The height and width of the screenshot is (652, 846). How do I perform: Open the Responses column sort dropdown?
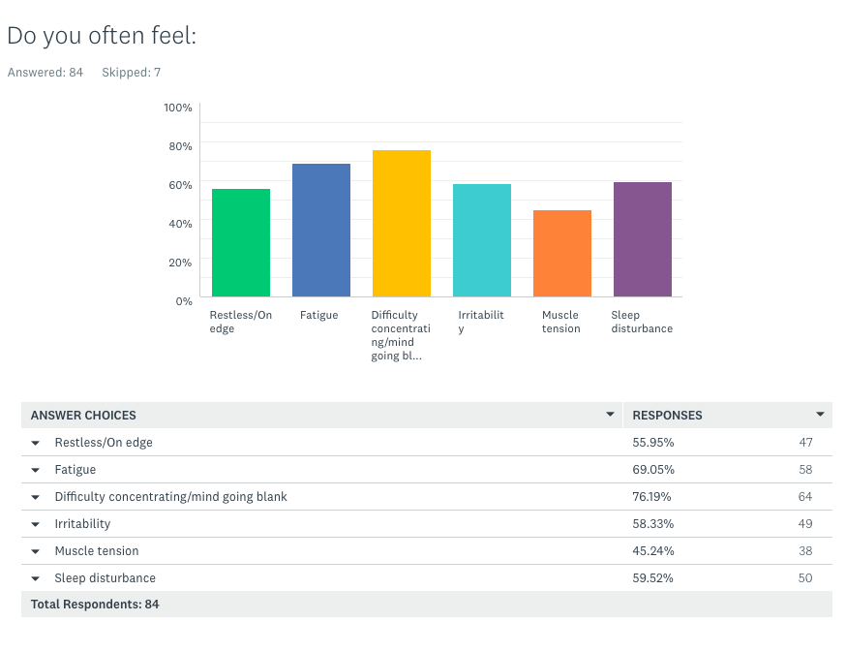click(x=820, y=415)
